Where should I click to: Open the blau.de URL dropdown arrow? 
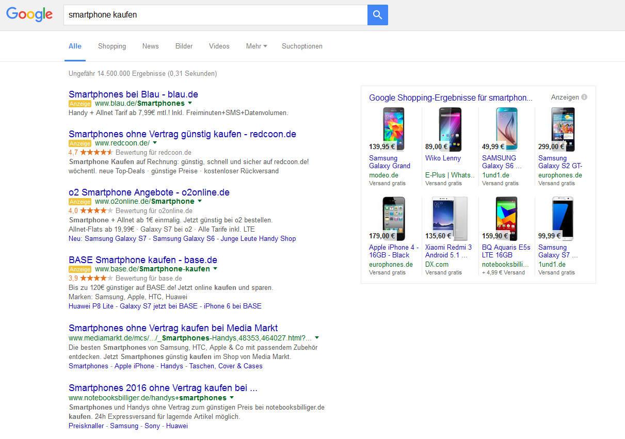pyautogui.click(x=190, y=103)
